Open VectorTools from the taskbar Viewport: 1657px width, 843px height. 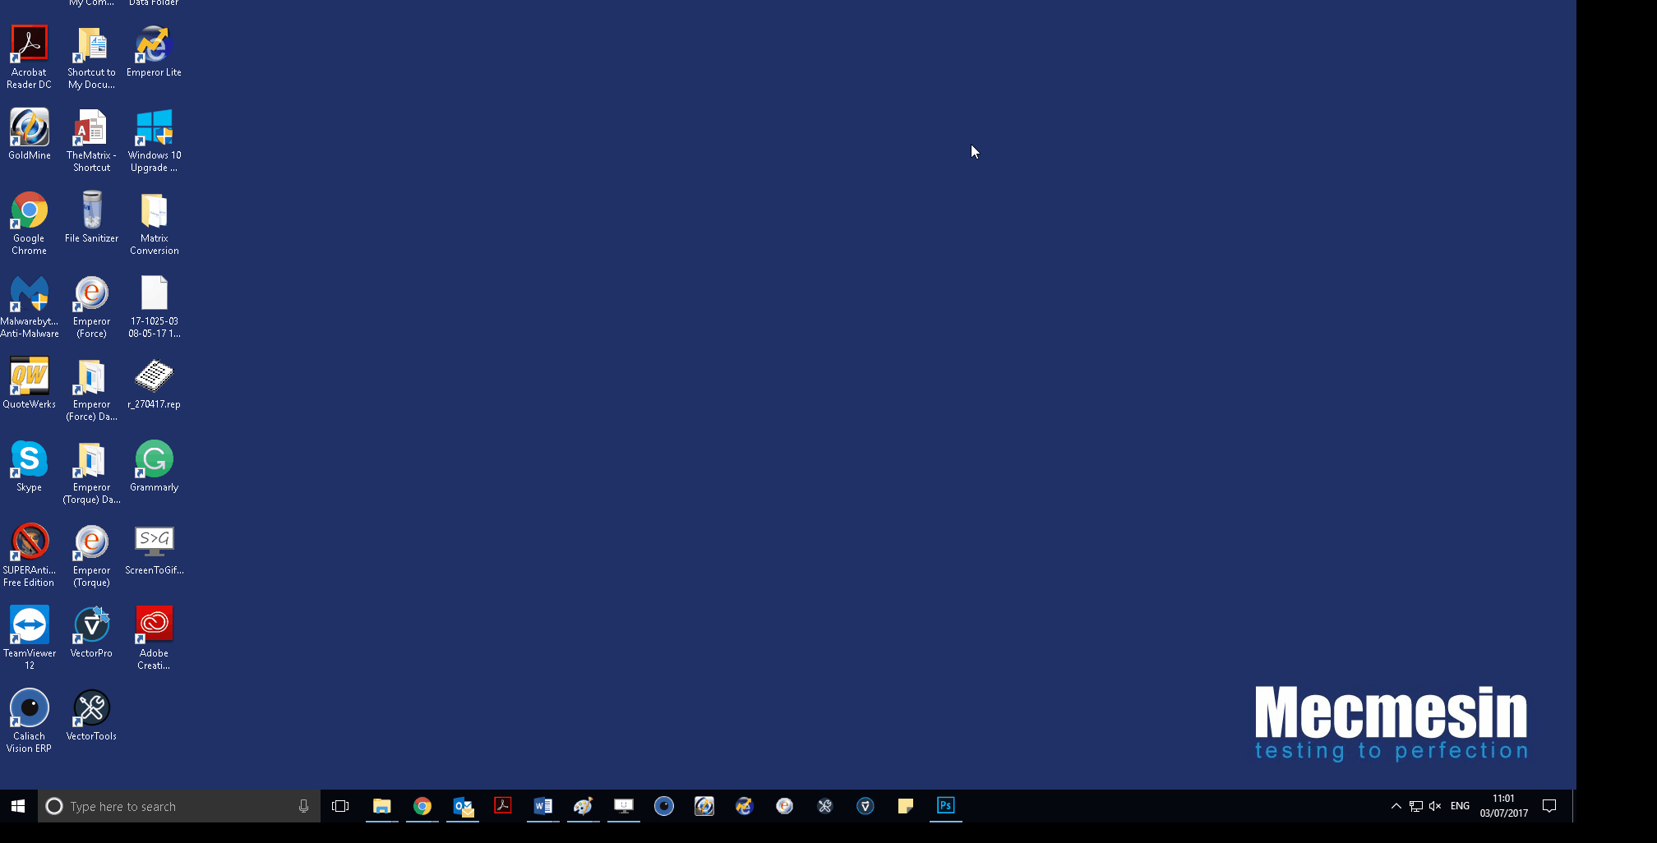(825, 806)
